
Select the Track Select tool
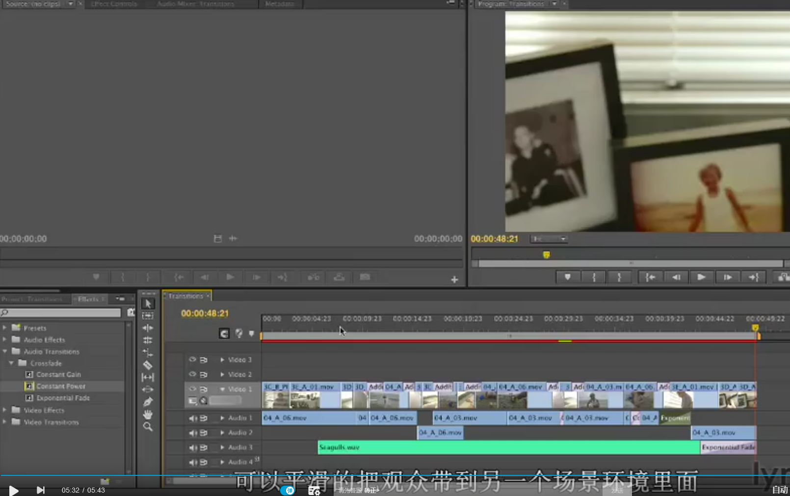pyautogui.click(x=147, y=316)
